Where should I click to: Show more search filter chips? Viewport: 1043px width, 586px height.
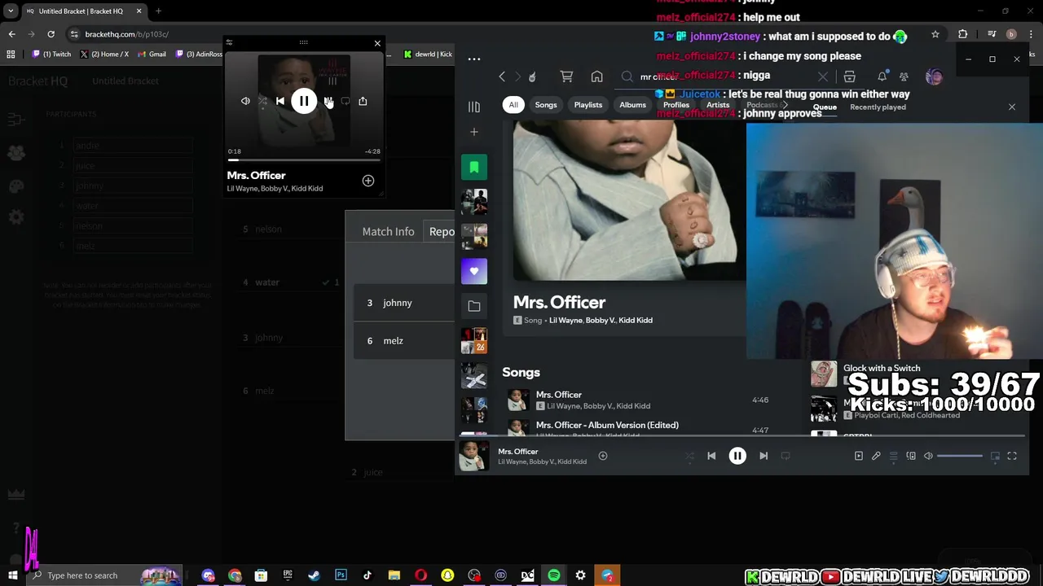coord(785,105)
